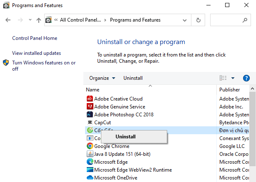Image resolution: width=256 pixels, height=182 pixels.
Task: Click the Google Chrome icon
Action: pos(90,146)
